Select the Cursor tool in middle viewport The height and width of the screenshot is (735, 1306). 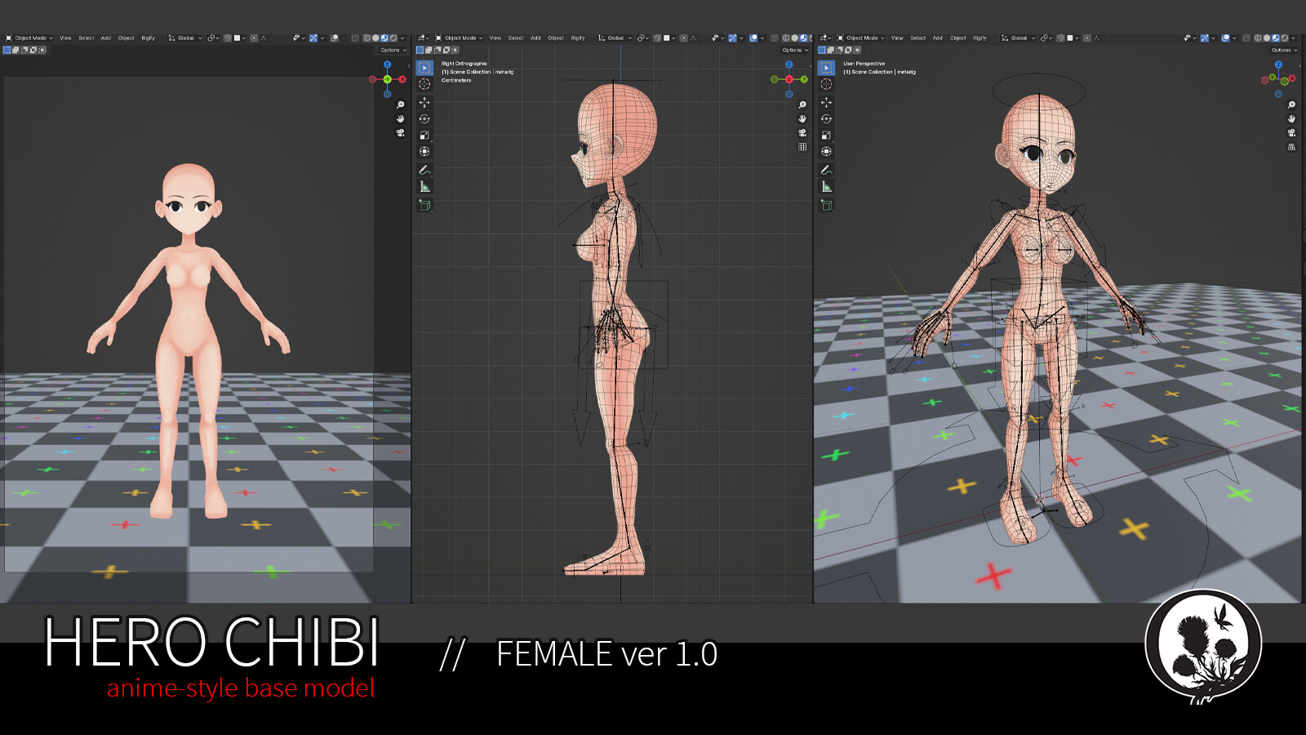424,84
